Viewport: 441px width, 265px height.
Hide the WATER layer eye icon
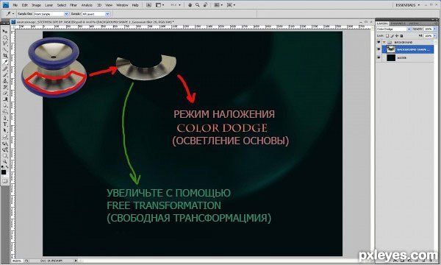(x=379, y=57)
